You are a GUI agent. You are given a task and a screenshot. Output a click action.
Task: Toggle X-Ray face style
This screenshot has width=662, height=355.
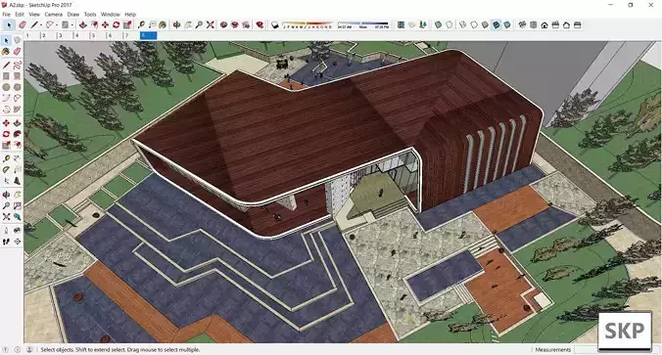pos(438,24)
